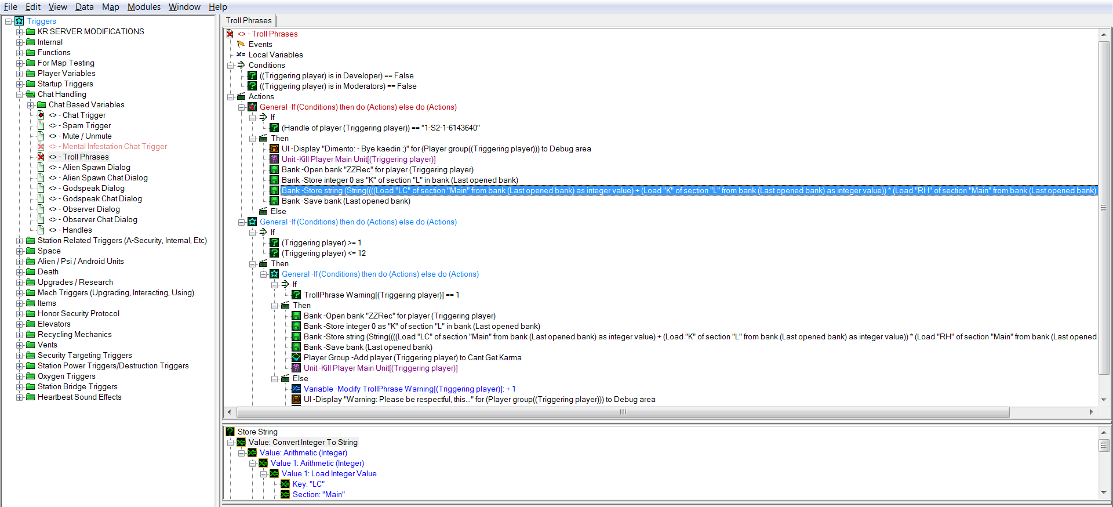Click scroll-right arrow of horizontal scrollbar
This screenshot has width=1113, height=507.
click(1092, 412)
